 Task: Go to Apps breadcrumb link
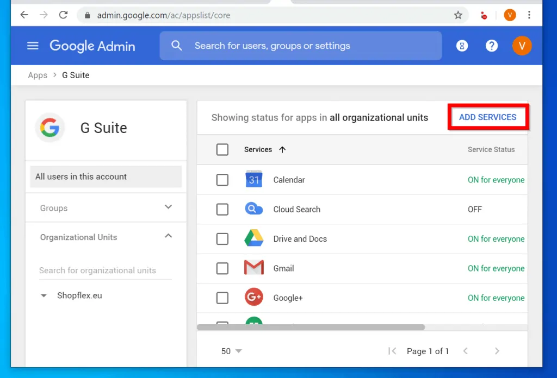tap(38, 75)
